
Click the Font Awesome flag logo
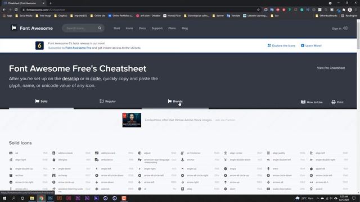tap(14, 28)
